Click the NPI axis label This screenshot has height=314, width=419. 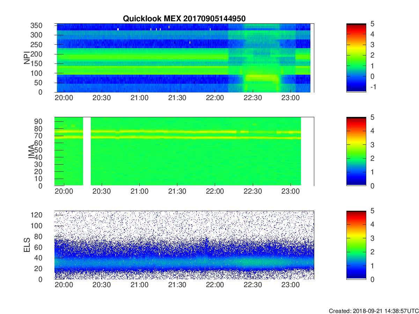point(27,58)
